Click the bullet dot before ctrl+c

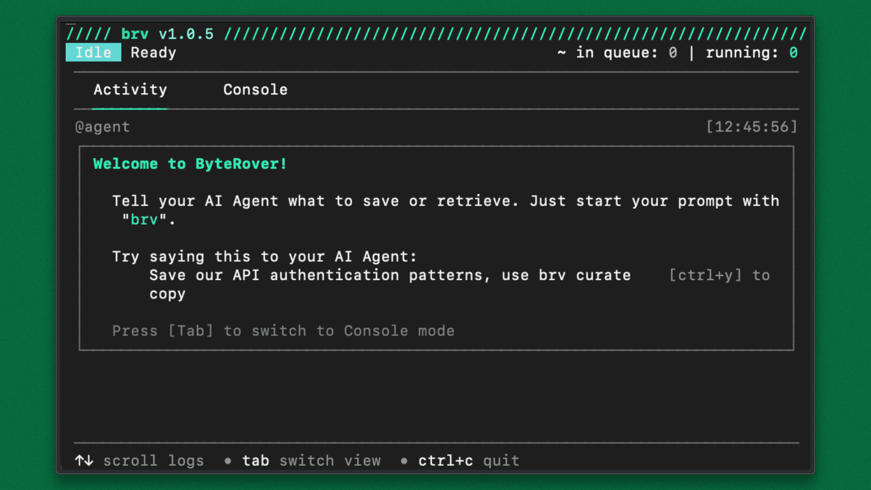(x=404, y=461)
